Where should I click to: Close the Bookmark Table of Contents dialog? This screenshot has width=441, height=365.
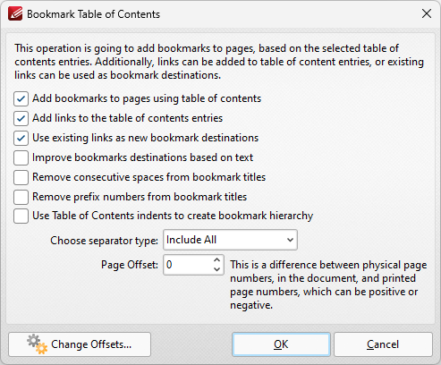coord(427,13)
